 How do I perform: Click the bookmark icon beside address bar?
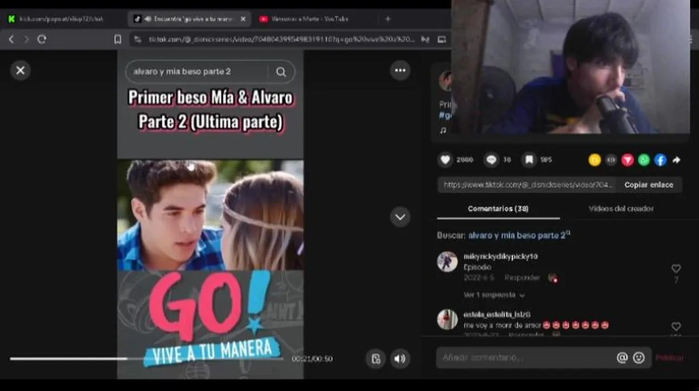coord(118,39)
